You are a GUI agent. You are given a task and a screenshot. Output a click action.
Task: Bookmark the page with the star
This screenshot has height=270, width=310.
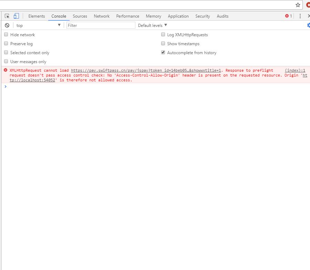click(298, 5)
